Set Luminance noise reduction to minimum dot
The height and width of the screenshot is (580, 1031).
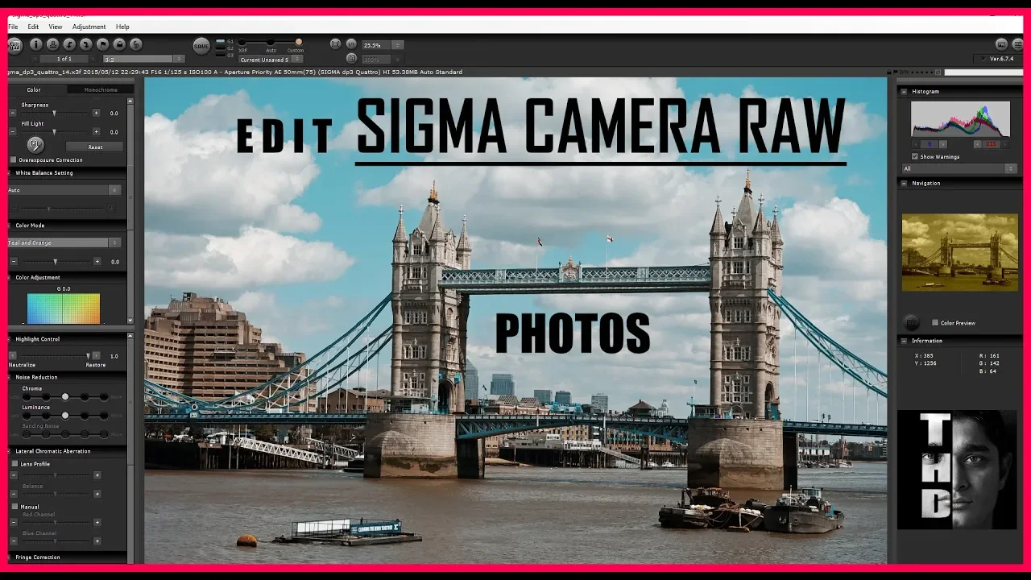[x=27, y=415]
